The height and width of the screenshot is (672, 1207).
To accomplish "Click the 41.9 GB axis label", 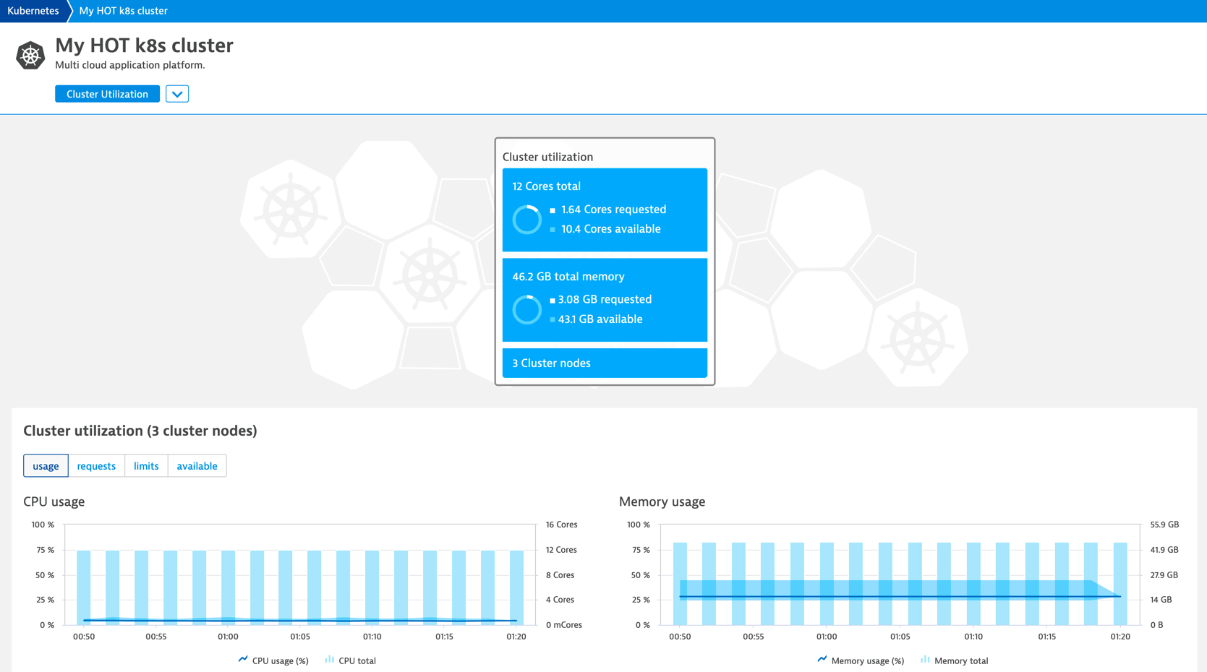I will point(1164,550).
